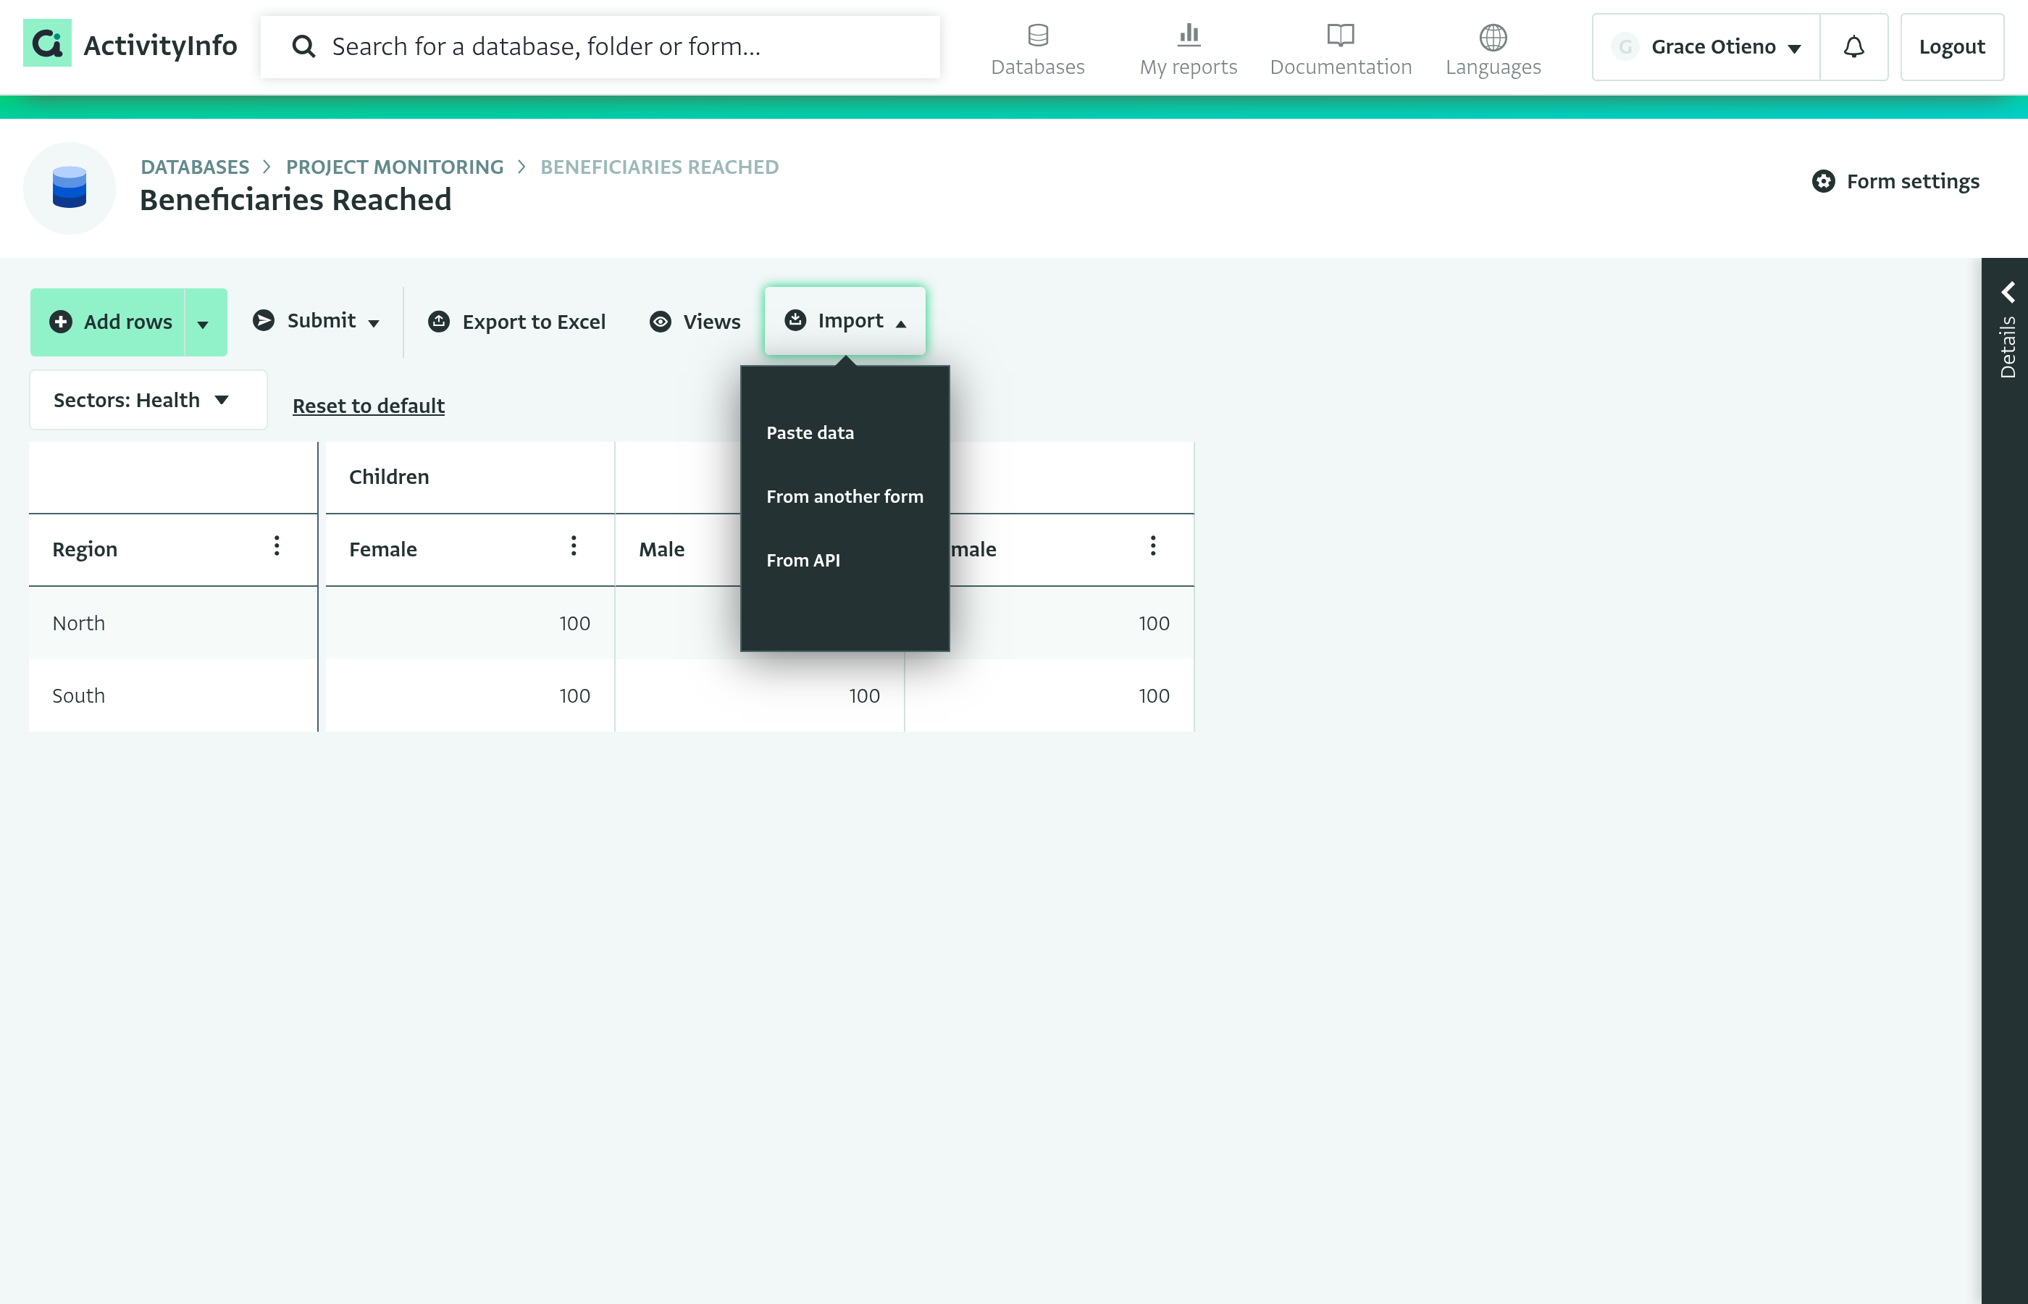Click the Region column three-dot menu
This screenshot has width=2028, height=1304.
pos(277,546)
